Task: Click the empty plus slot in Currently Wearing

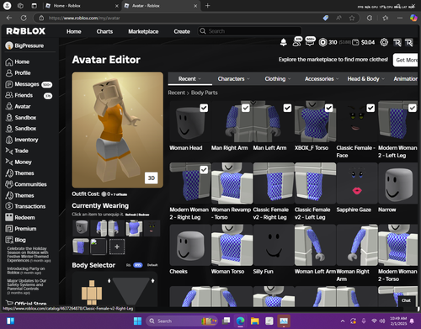Action: [117, 247]
